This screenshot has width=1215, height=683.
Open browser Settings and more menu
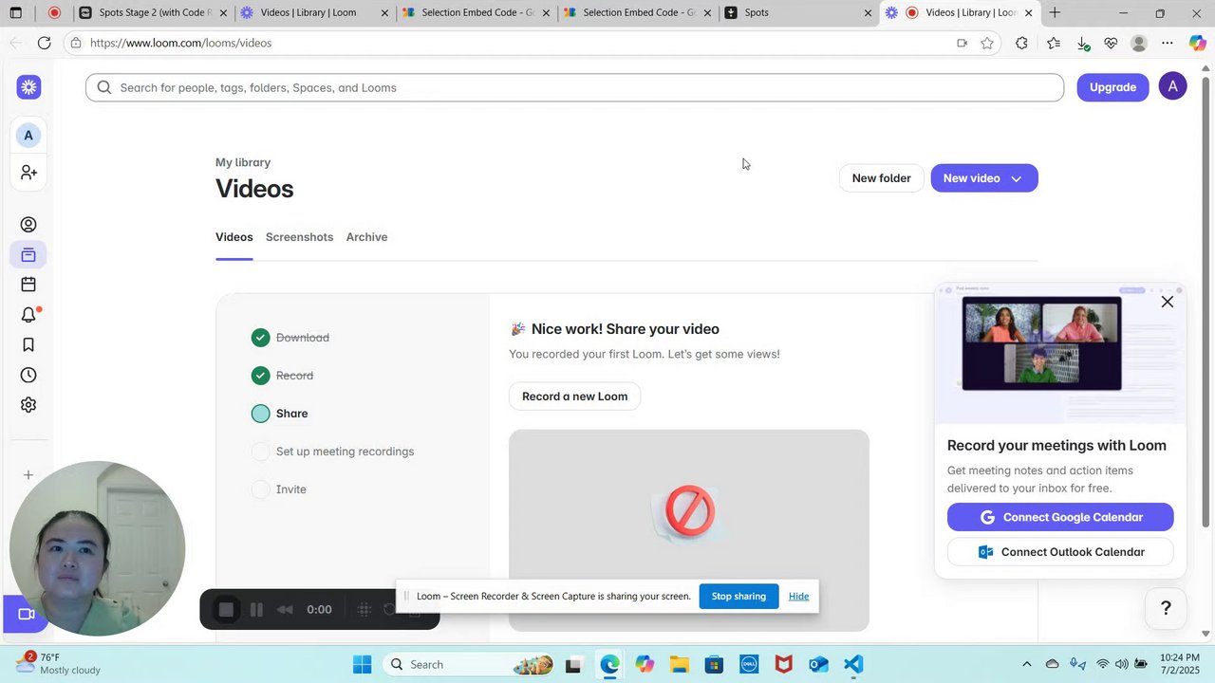click(x=1168, y=43)
